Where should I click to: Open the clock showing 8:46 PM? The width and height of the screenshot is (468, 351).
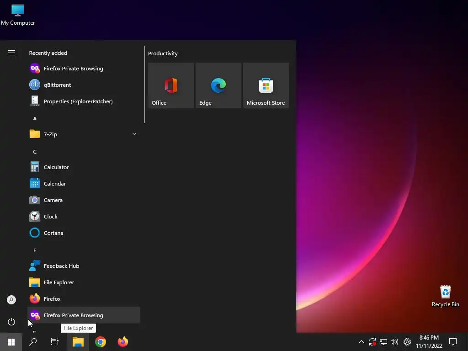click(x=429, y=342)
